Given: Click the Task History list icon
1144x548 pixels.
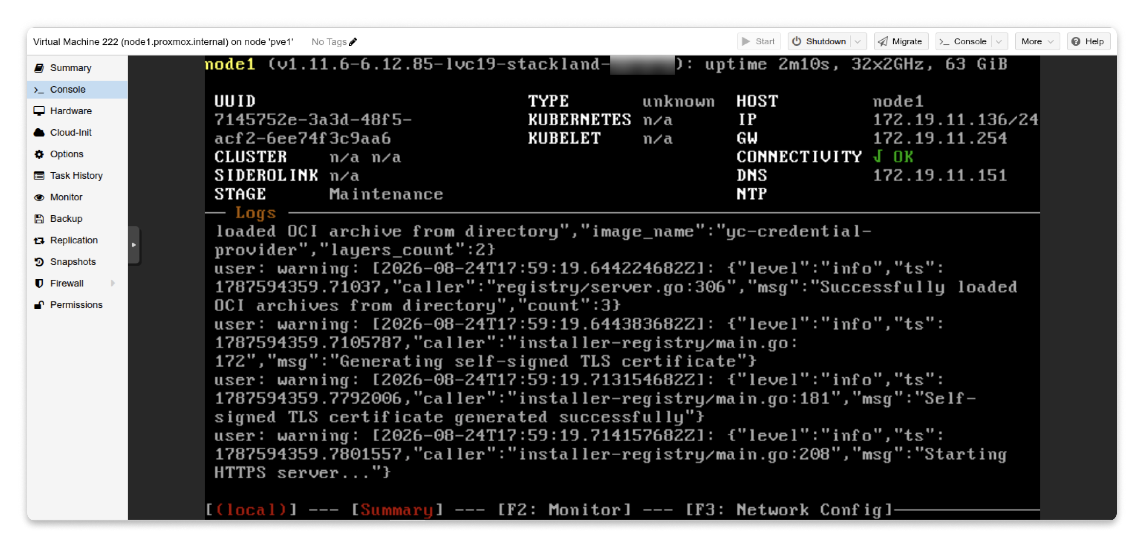Looking at the screenshot, I should [x=39, y=176].
